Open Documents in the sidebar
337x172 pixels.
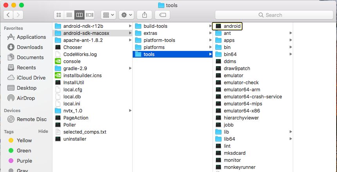[x=25, y=57]
